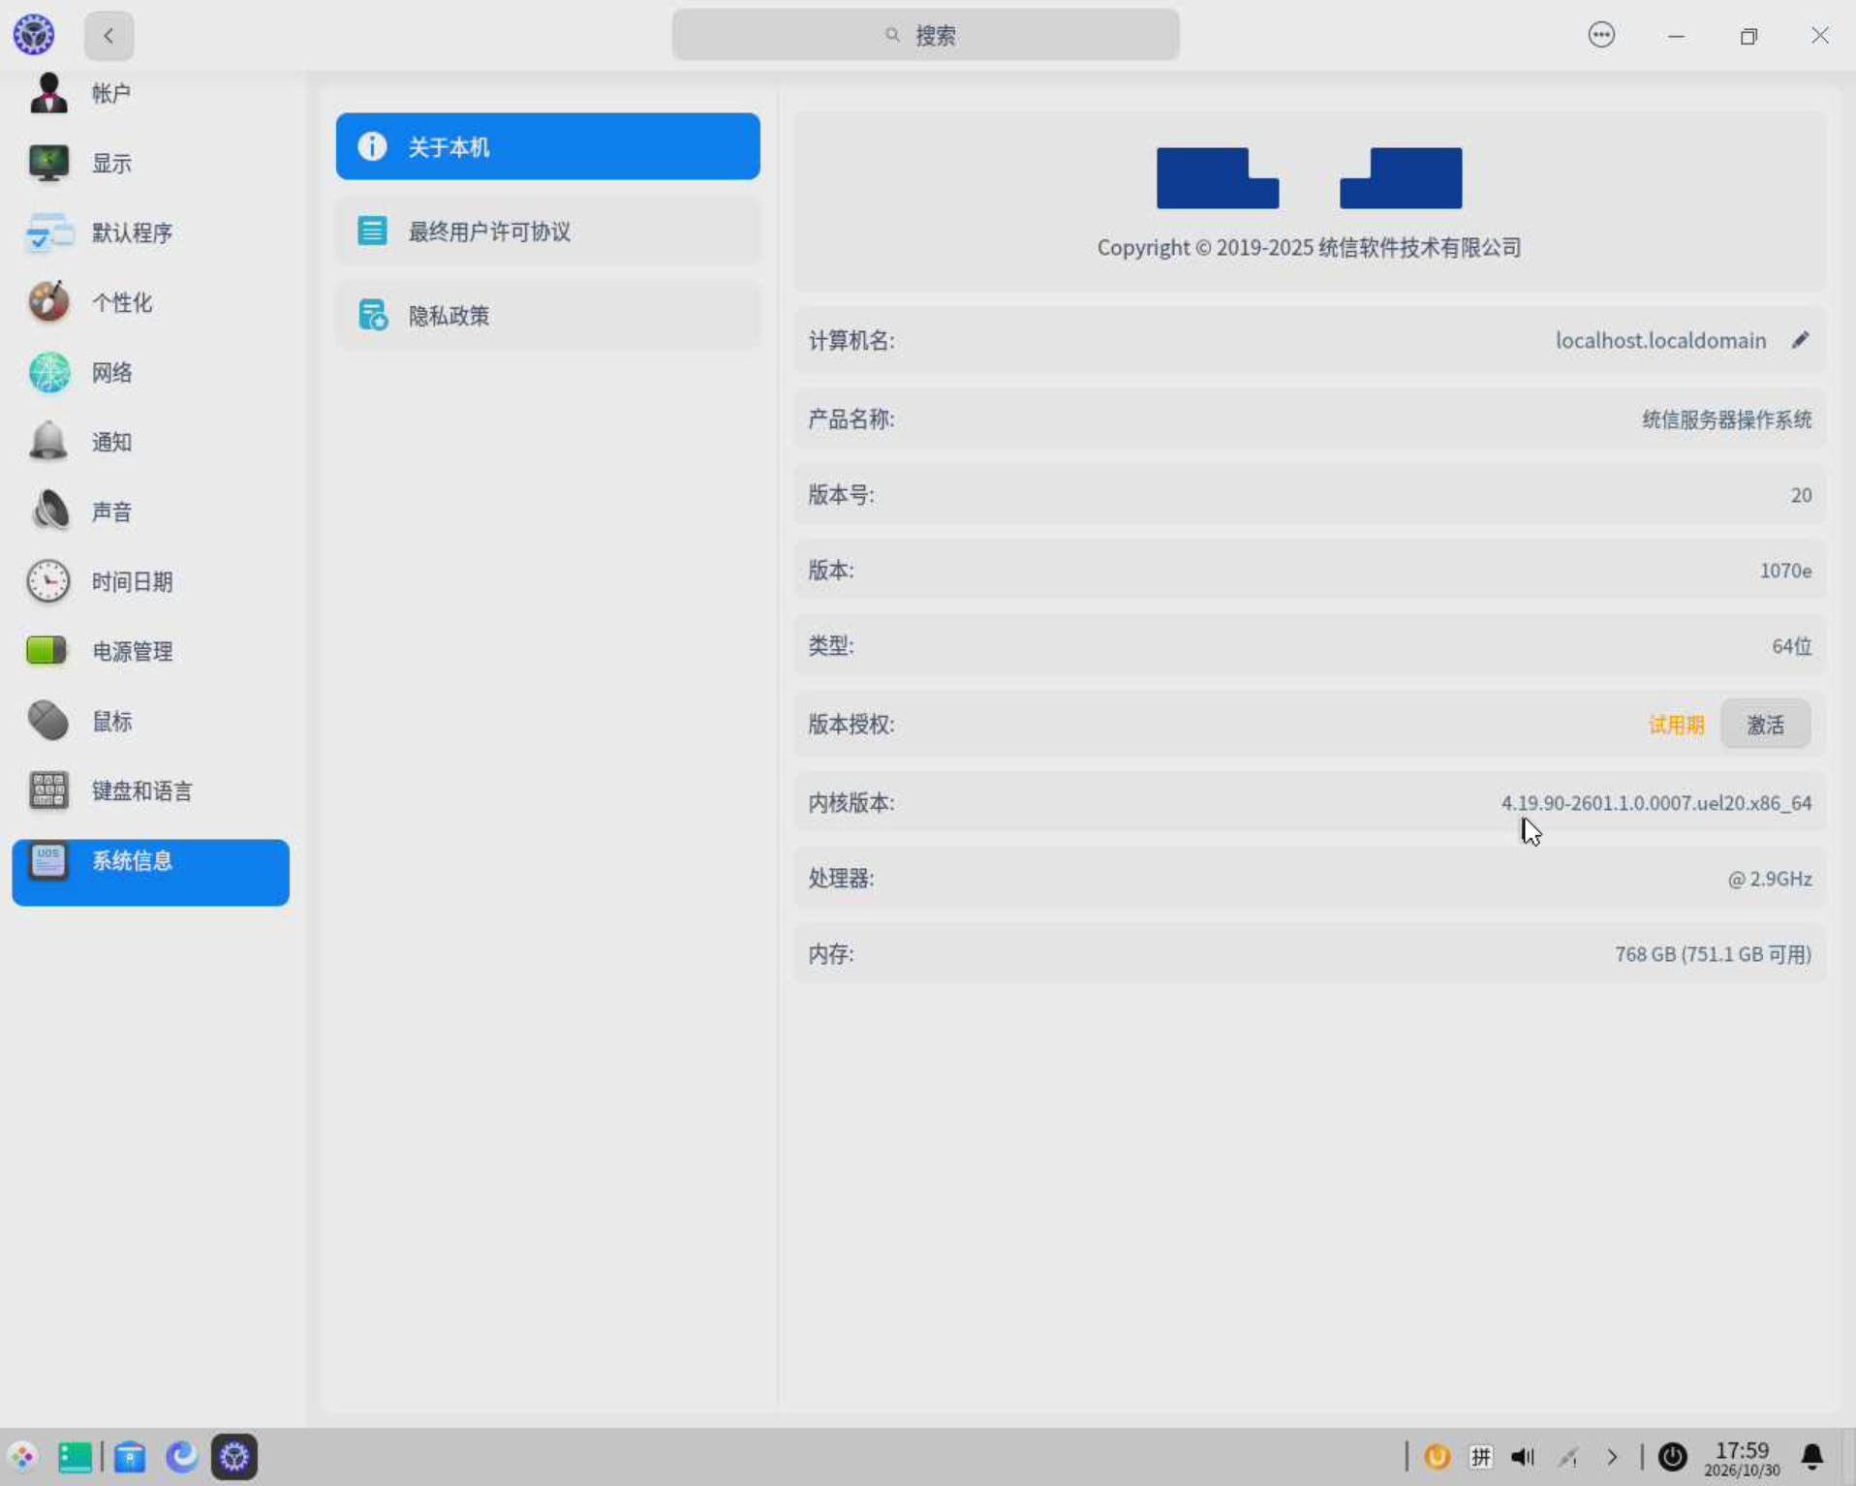Click the localhost.localdomain computer name
The image size is (1856, 1486).
click(x=1660, y=340)
